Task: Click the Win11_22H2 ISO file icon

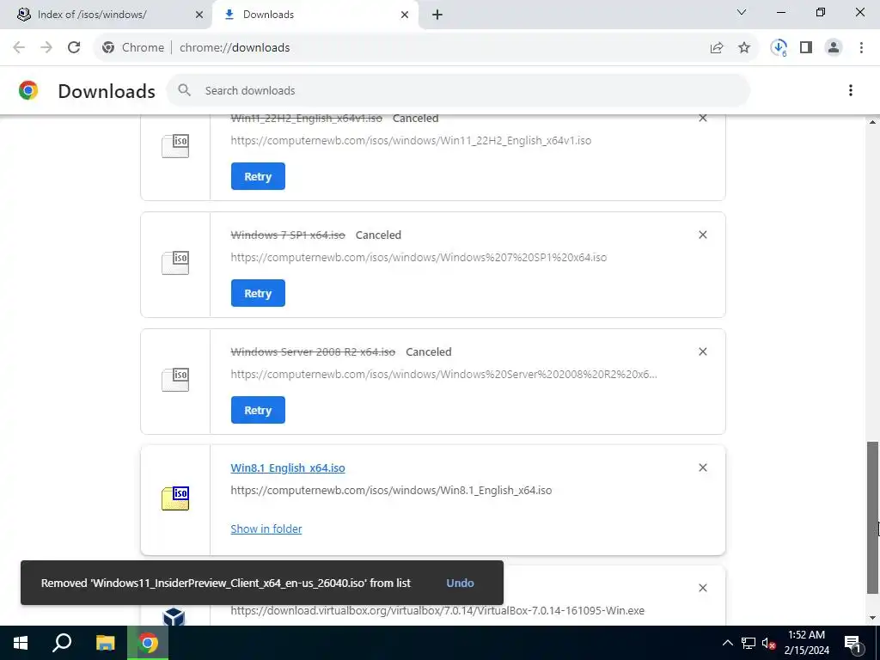Action: click(175, 146)
